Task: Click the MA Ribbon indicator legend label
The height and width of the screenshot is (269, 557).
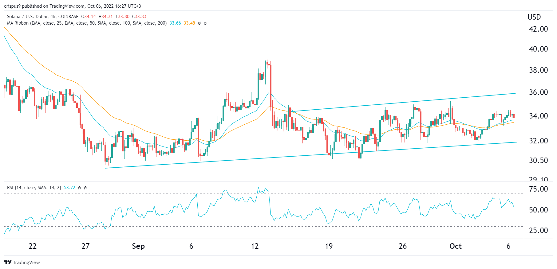Action: 87,23
